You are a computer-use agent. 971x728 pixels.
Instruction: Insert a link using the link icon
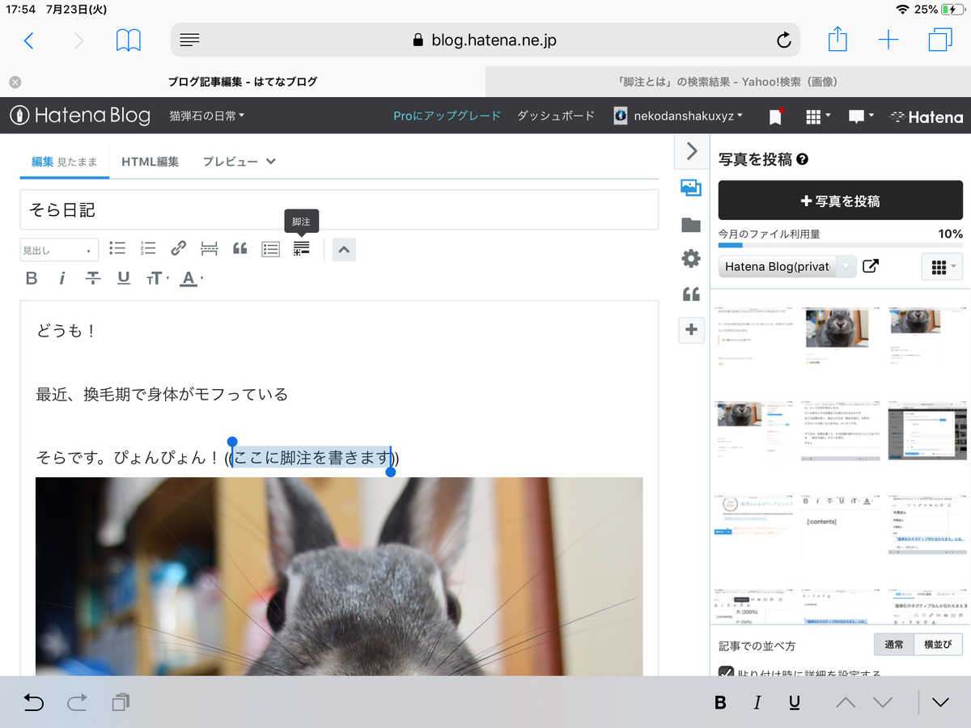click(178, 248)
